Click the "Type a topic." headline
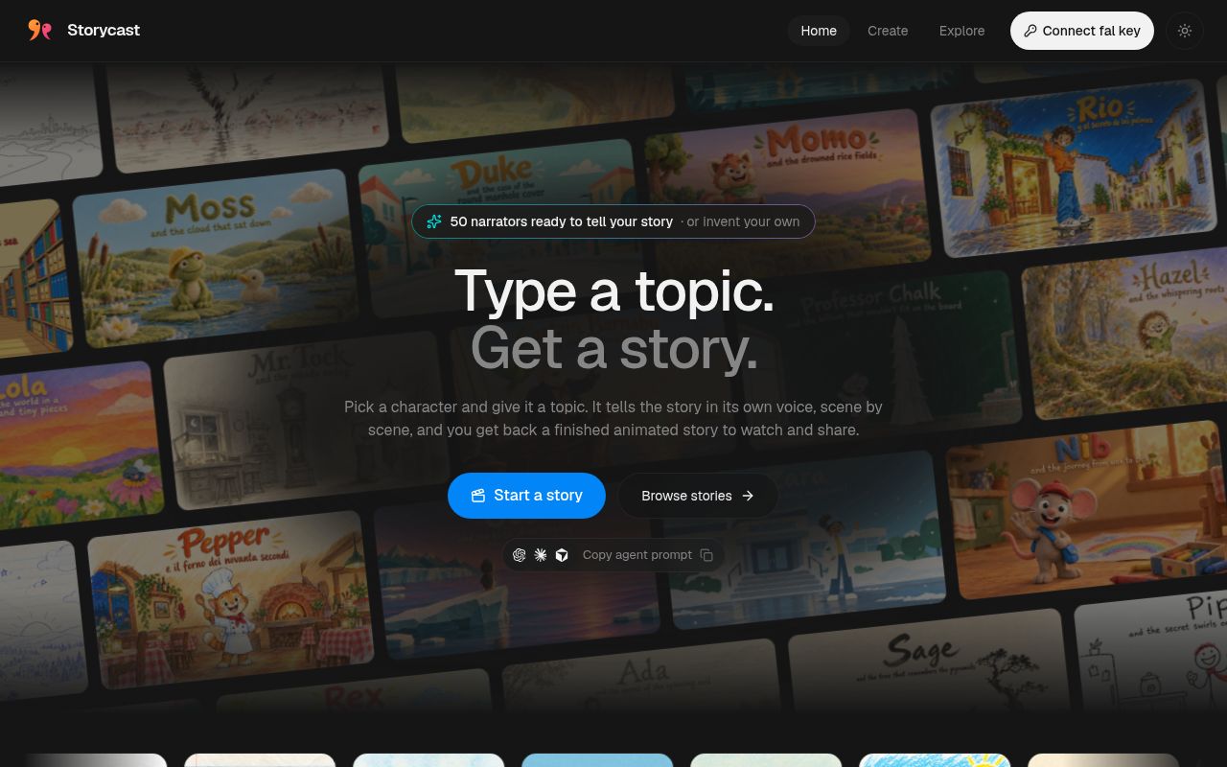The image size is (1227, 767). pos(613,291)
